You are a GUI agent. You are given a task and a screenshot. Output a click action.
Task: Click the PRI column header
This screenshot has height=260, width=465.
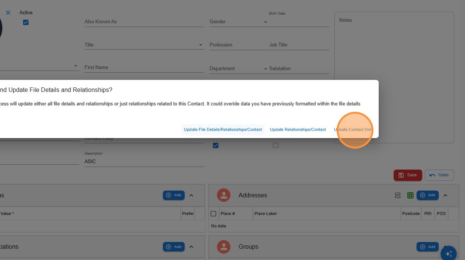tap(428, 214)
